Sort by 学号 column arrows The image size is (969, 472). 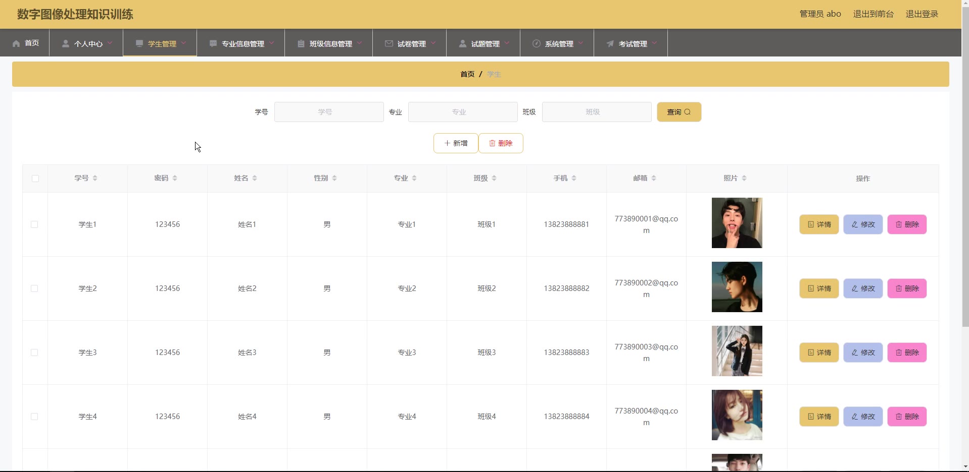click(x=95, y=178)
